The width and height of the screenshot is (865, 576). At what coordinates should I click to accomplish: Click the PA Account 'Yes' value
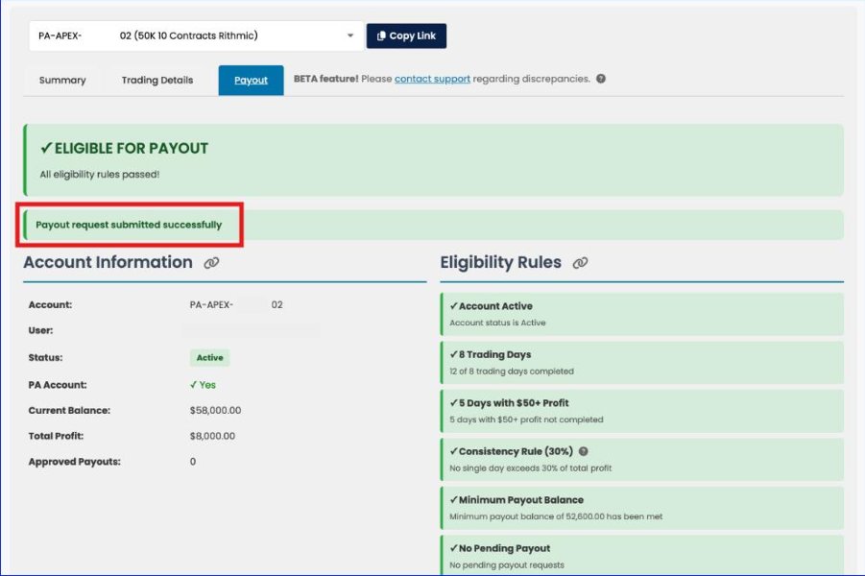[x=203, y=385]
